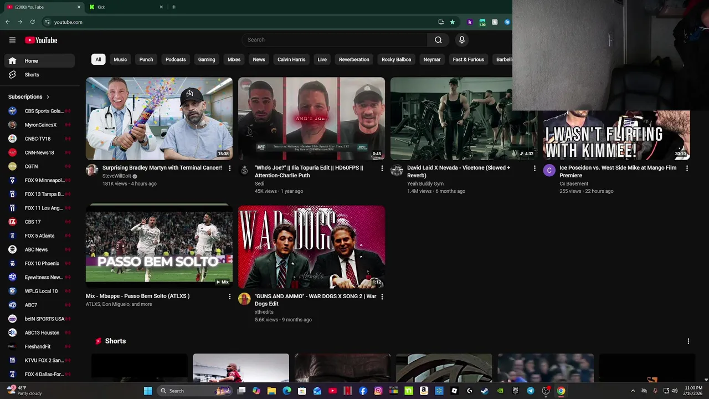Click the install app icon in address bar
The image size is (709, 399).
click(x=441, y=22)
